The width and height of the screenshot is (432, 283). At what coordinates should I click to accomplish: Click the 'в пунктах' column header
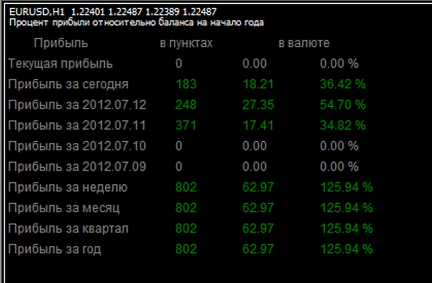[x=186, y=44]
